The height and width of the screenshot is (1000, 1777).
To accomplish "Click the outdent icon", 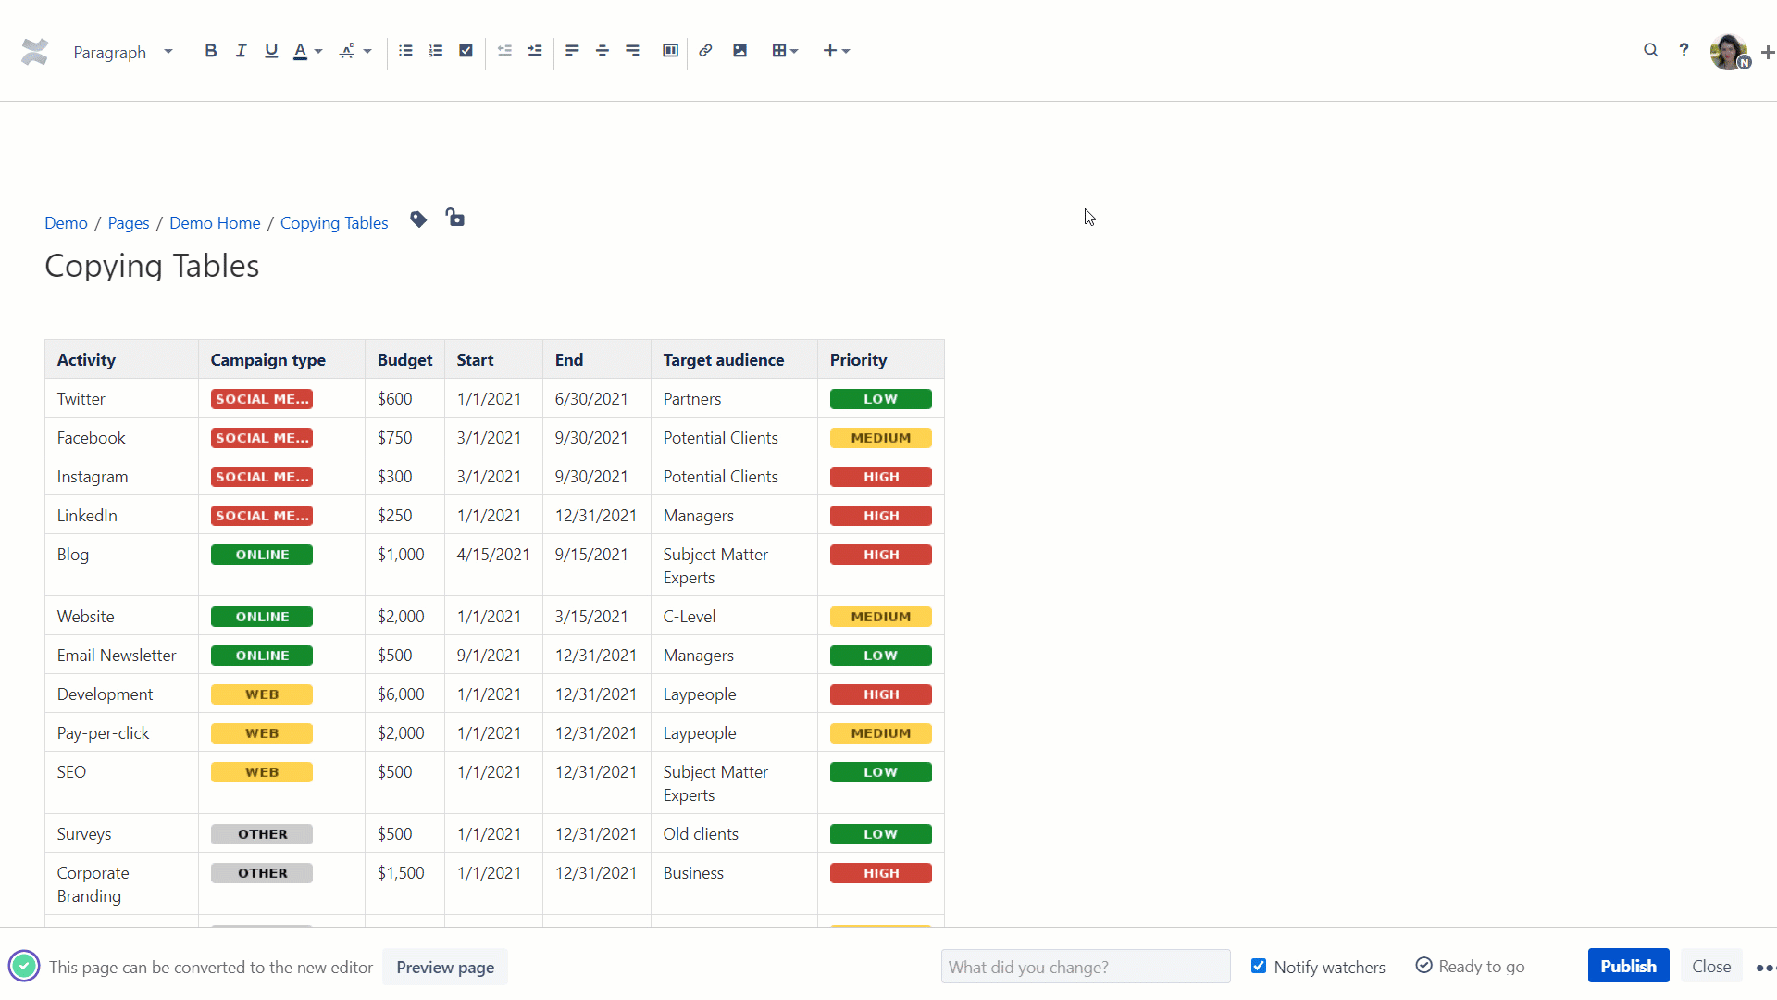I will point(504,51).
